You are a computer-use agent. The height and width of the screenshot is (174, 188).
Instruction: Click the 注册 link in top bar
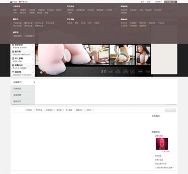149,2
